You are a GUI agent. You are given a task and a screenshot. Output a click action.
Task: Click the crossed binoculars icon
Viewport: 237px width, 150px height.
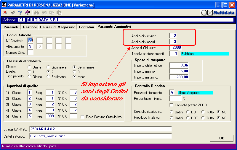44,13
